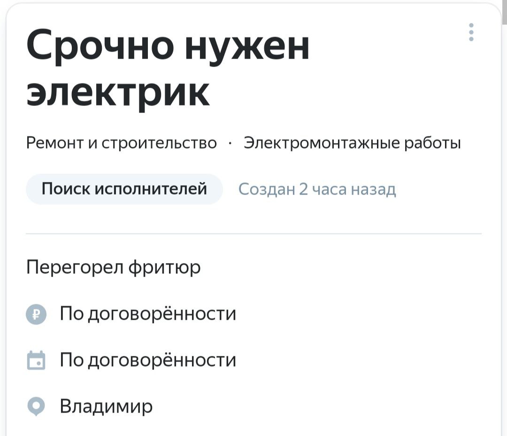Viewport: 507px width, 436px height.
Task: Click the calendar date icon
Action: [x=36, y=360]
